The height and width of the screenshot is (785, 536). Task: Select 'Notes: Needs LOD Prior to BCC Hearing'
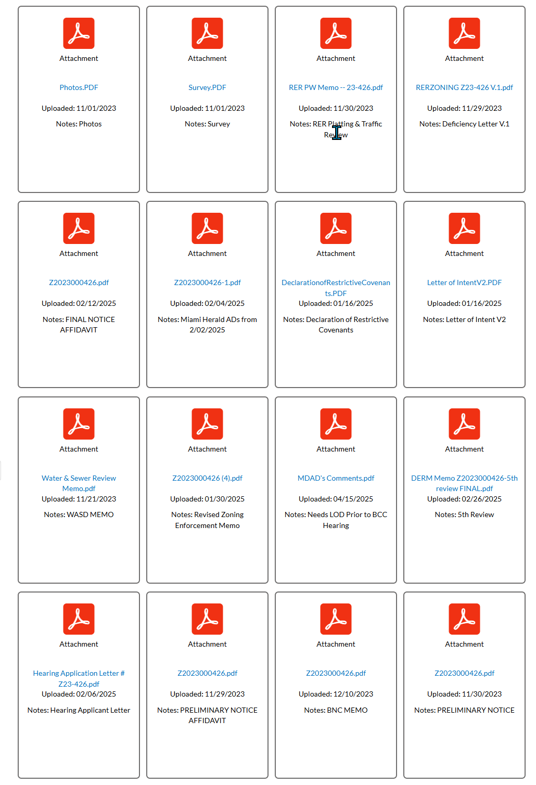[336, 520]
